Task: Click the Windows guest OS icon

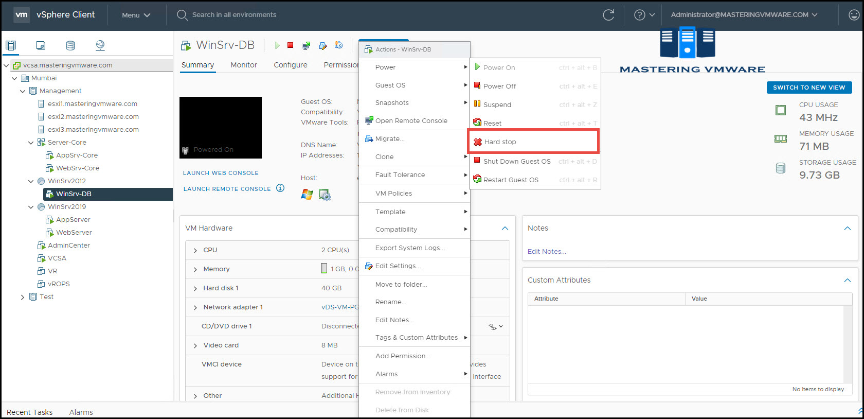Action: pos(307,194)
